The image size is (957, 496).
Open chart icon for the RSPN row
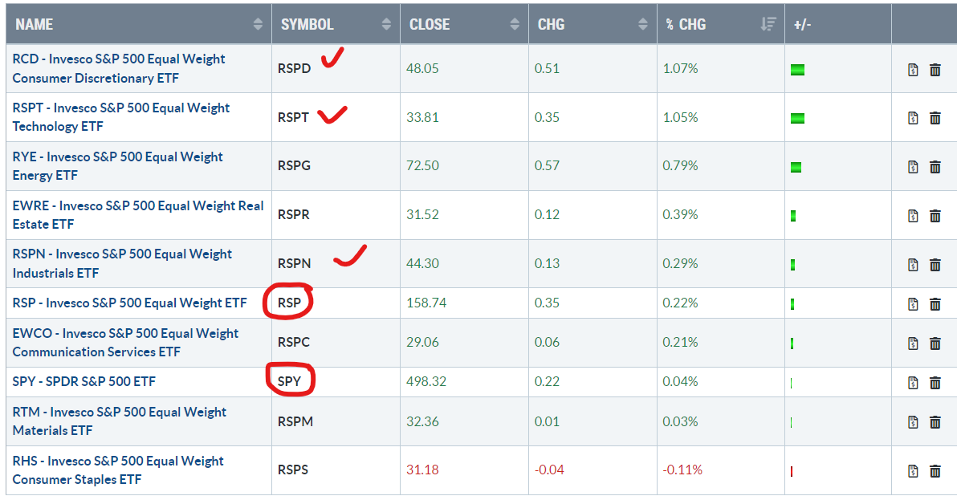tap(913, 264)
